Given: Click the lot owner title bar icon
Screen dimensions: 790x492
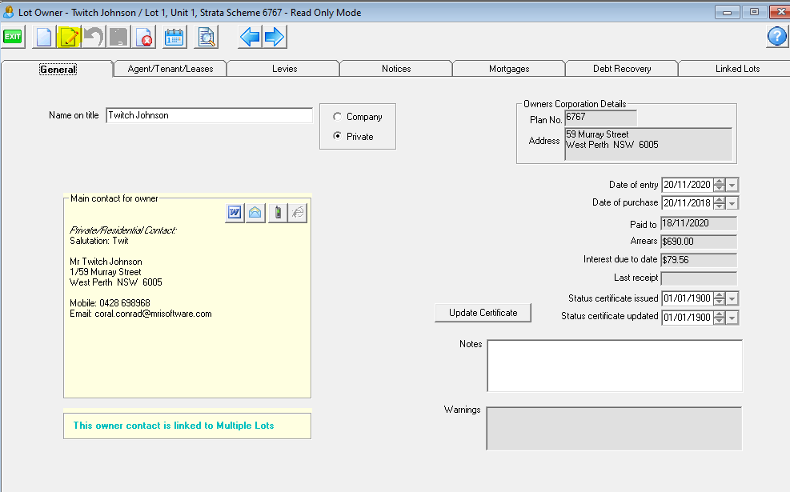Looking at the screenshot, I should click(8, 12).
